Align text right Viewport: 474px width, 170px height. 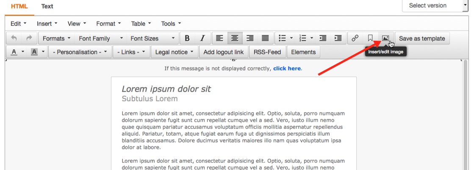pos(250,39)
